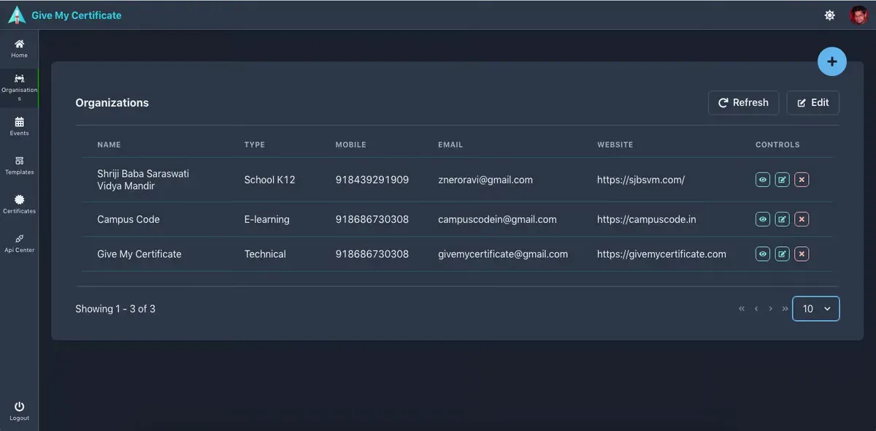Delete the Campus Code organization row
The image size is (876, 431).
[802, 219]
